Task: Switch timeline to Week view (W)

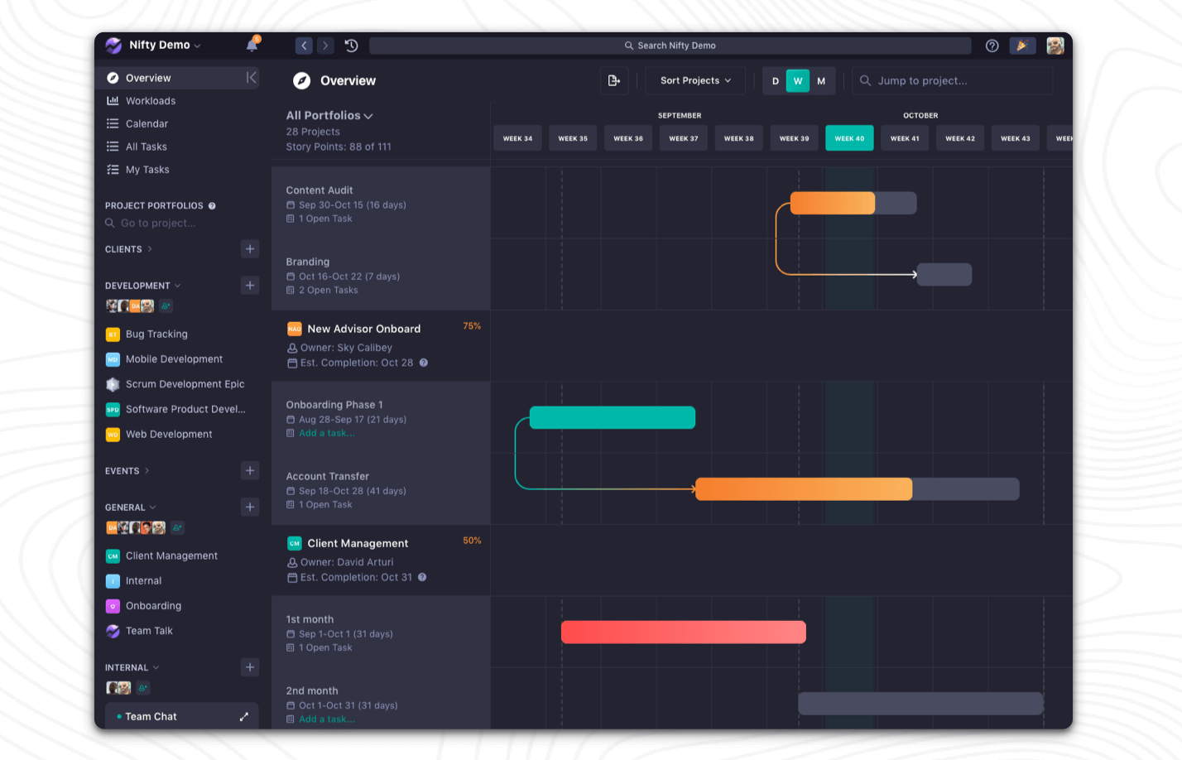Action: click(798, 81)
